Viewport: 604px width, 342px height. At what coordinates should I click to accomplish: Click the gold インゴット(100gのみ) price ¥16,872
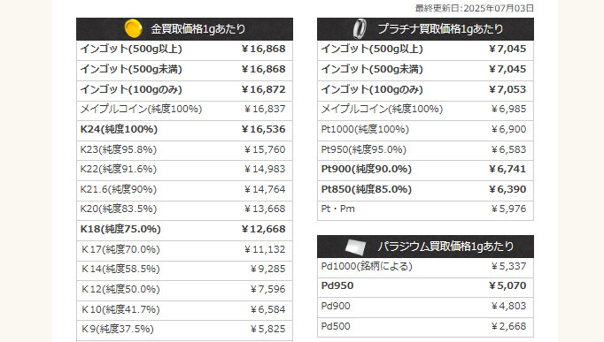point(264,89)
